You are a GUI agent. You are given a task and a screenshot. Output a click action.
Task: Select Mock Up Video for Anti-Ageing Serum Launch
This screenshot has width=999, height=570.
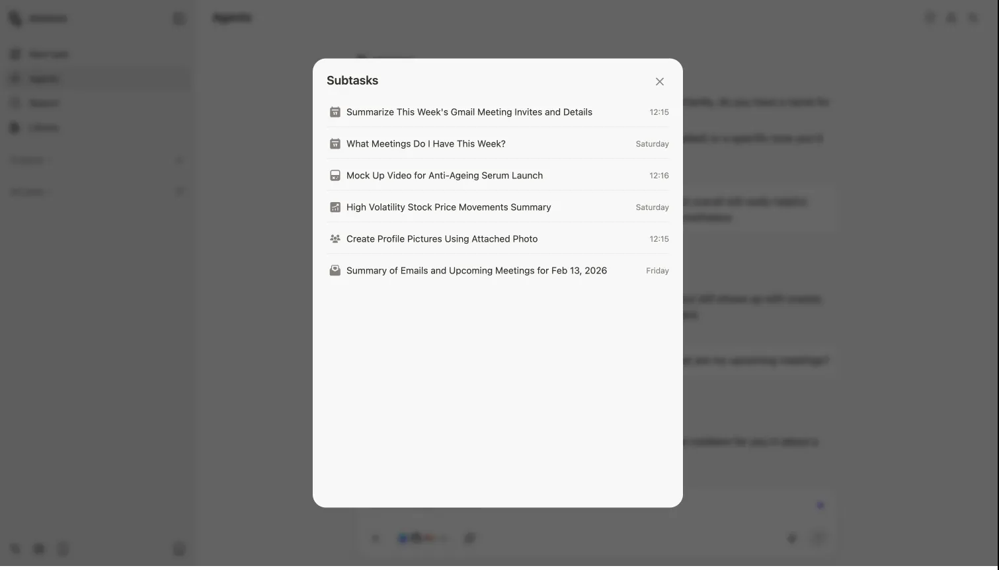click(444, 176)
